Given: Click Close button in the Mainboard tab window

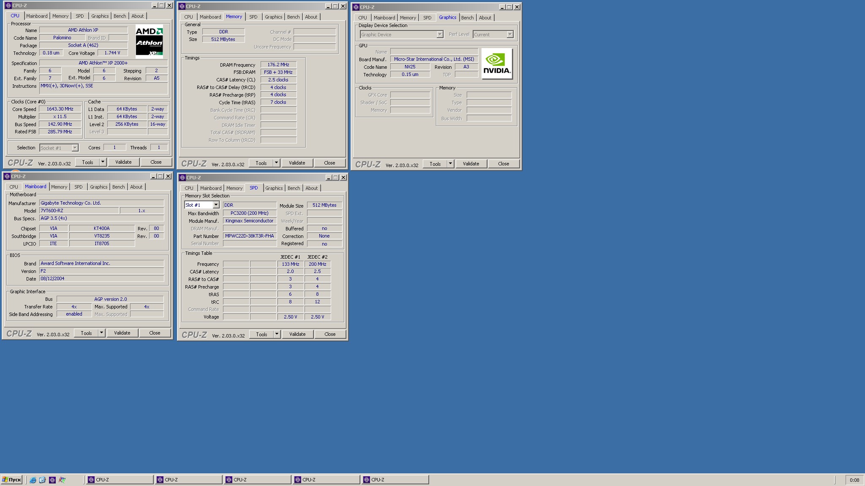Looking at the screenshot, I should tap(155, 333).
